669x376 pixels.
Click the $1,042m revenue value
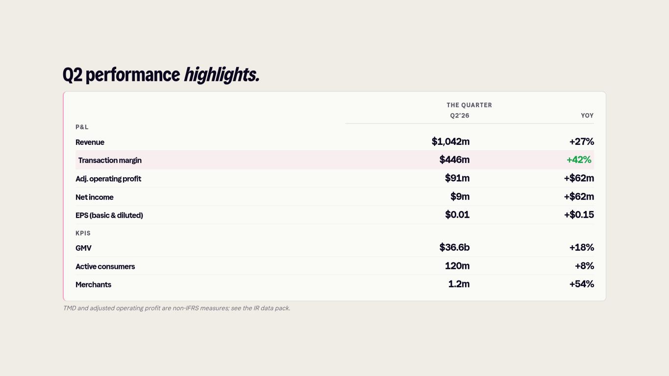pyautogui.click(x=450, y=141)
